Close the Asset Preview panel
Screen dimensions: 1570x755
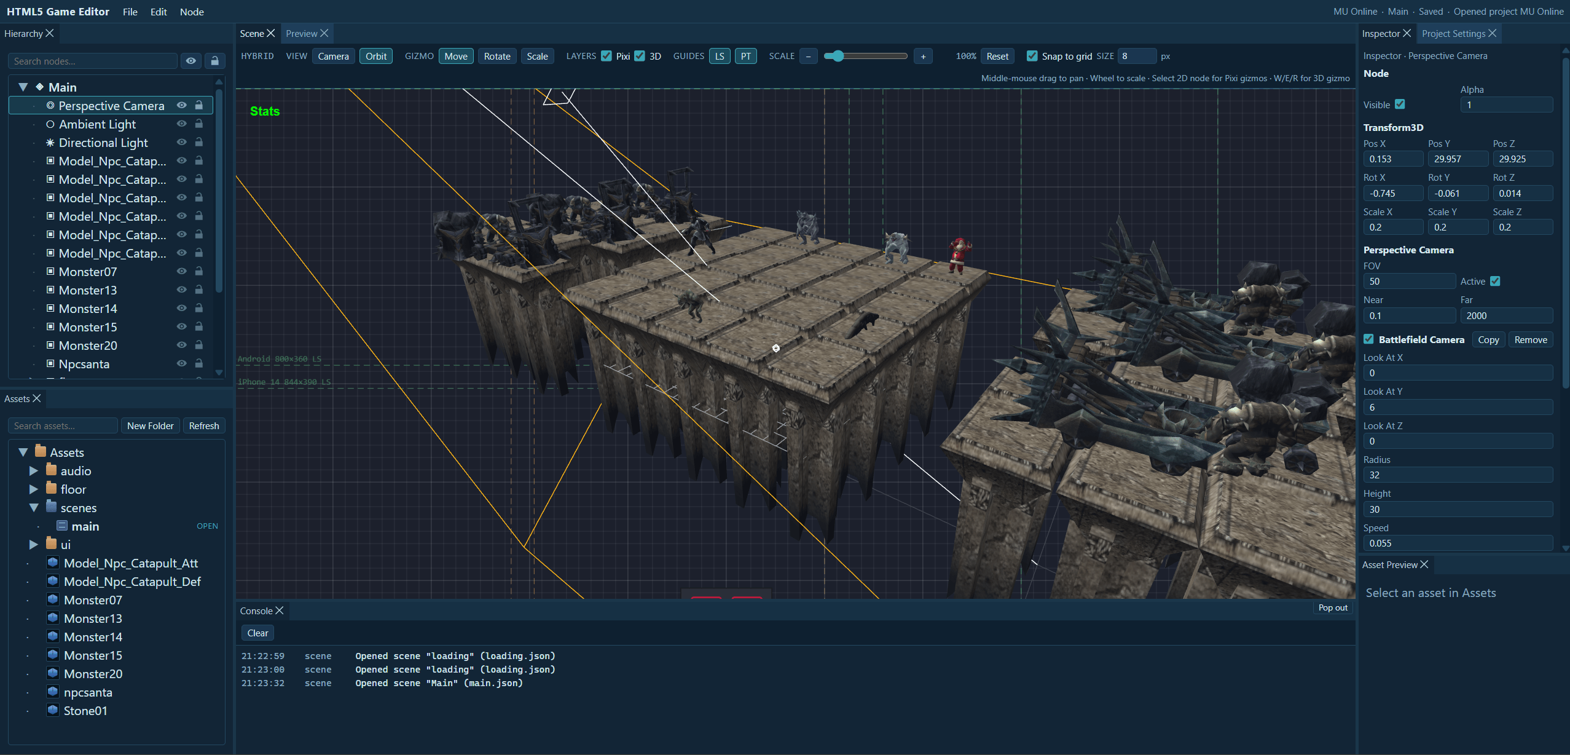pyautogui.click(x=1424, y=564)
